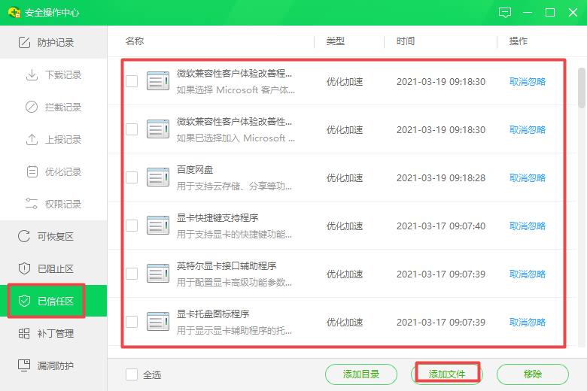The image size is (587, 391).
Task: Click the 下载记录 download icon
Action: pos(32,75)
